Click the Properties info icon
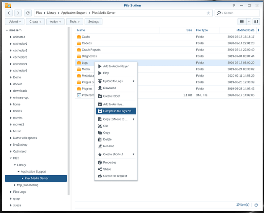This screenshot has height=213, width=264. (100, 163)
